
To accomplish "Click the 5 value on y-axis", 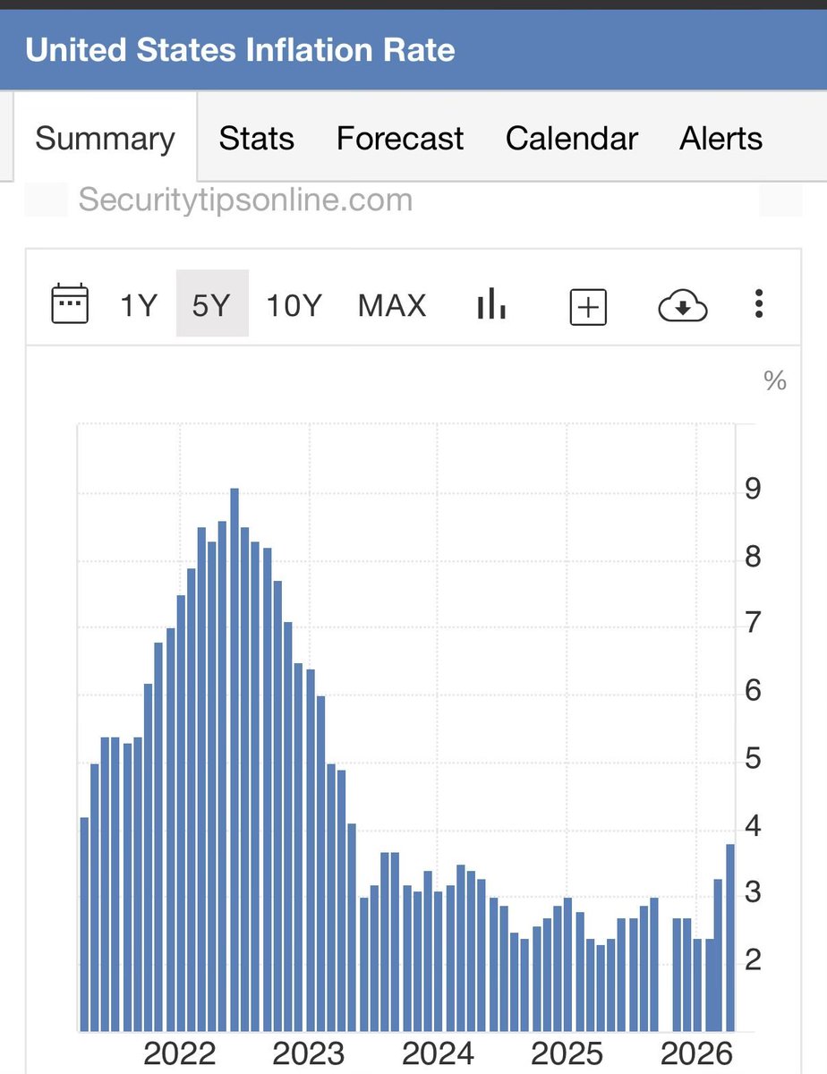I will 754,760.
